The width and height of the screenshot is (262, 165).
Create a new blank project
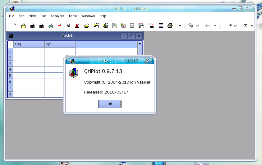point(14,25)
